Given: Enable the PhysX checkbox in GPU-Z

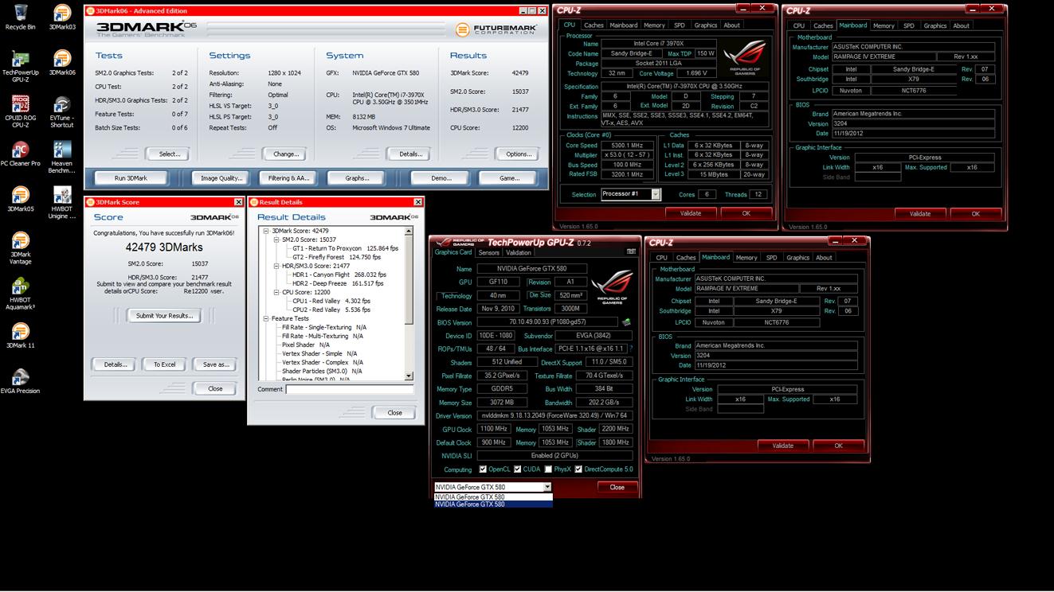Looking at the screenshot, I should 548,469.
